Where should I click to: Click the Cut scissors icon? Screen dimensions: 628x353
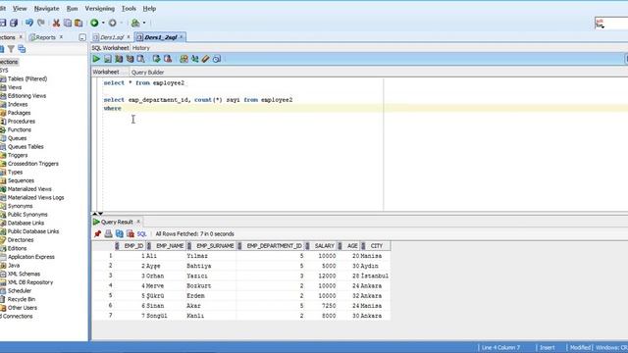point(57,23)
